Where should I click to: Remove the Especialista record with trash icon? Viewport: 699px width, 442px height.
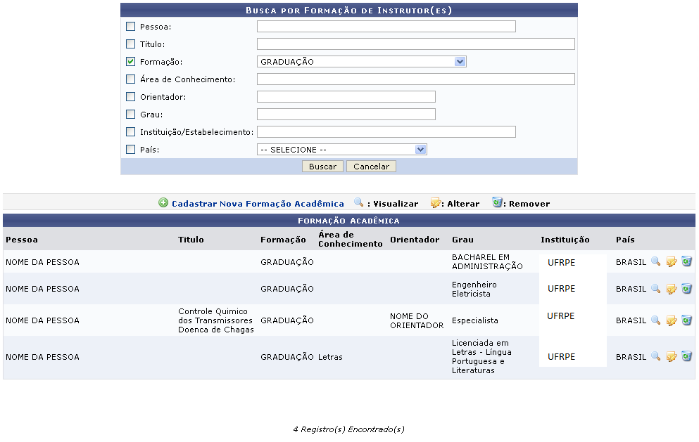[686, 320]
